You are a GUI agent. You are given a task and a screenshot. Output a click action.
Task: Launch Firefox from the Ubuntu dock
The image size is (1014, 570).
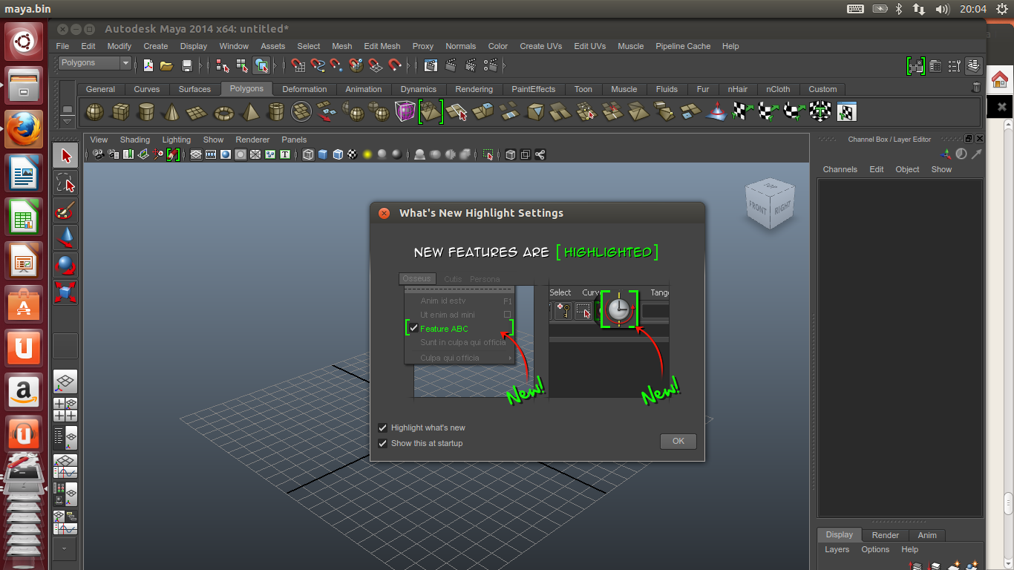[24, 129]
